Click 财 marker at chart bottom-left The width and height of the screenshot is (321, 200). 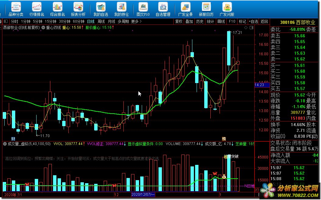point(13,139)
